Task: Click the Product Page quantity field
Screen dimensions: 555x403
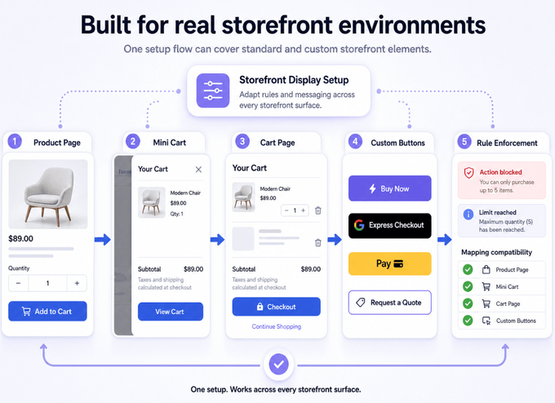Action: click(47, 283)
